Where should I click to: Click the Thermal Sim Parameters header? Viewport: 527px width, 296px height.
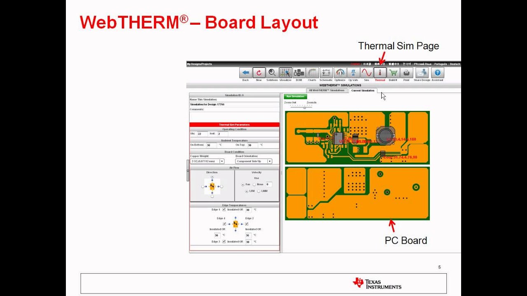click(x=234, y=125)
